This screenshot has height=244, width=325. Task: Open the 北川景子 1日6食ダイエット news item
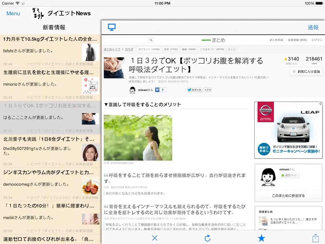pos(49,139)
